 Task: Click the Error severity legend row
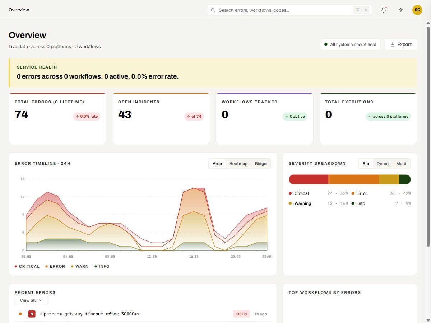tap(381, 193)
